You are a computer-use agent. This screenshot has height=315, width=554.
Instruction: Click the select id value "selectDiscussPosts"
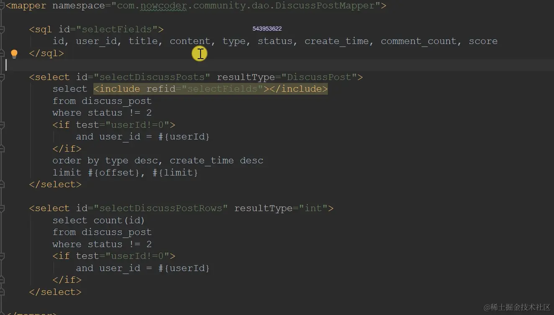[x=152, y=77]
